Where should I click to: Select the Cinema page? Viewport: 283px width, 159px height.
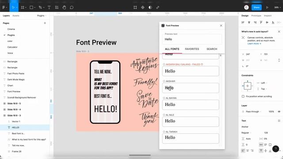(x=11, y=29)
